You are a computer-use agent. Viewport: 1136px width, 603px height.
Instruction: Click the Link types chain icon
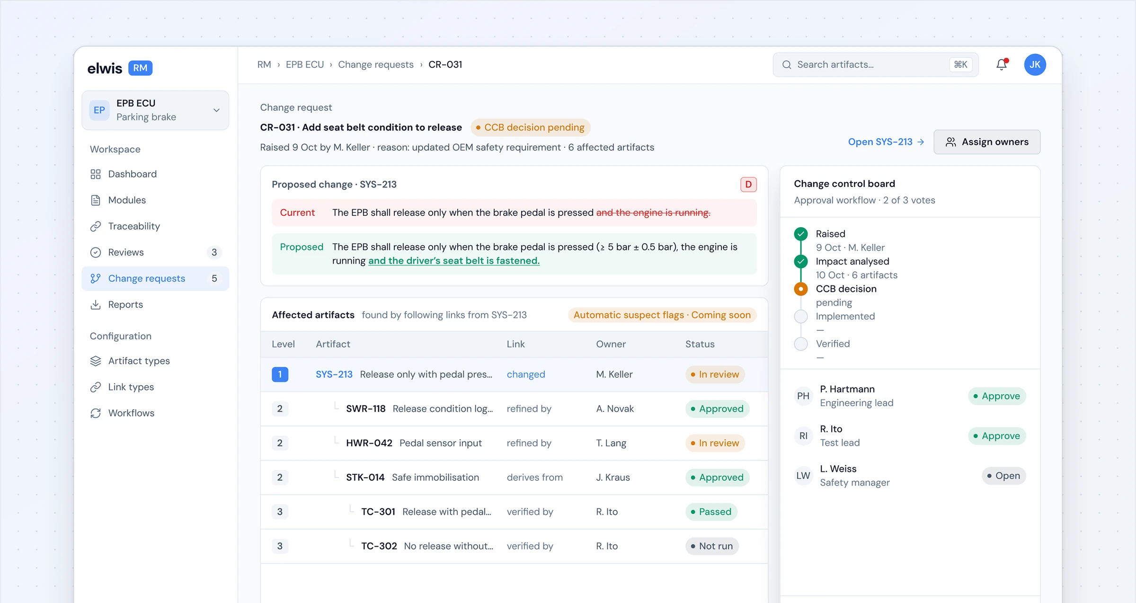point(96,387)
